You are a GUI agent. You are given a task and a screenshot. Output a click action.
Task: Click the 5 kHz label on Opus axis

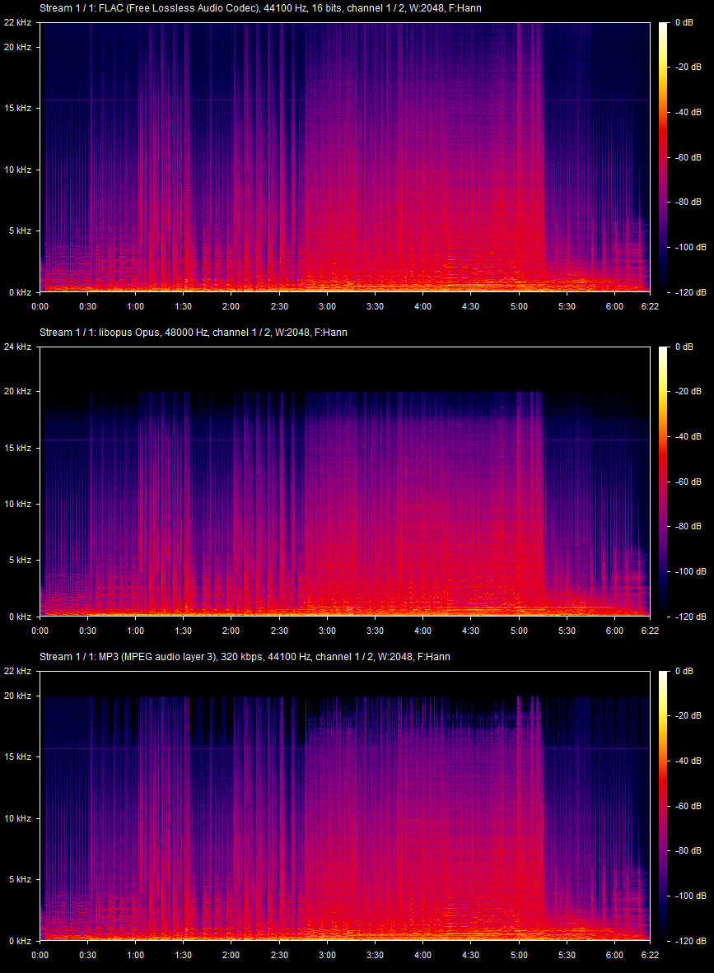[x=20, y=561]
